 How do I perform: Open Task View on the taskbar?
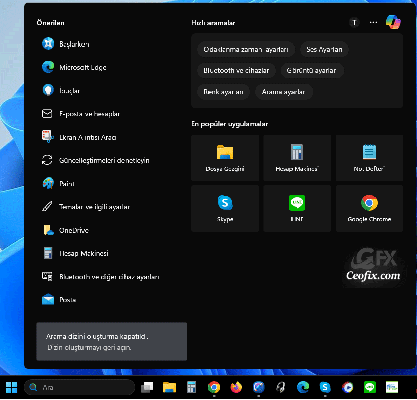pyautogui.click(x=147, y=387)
